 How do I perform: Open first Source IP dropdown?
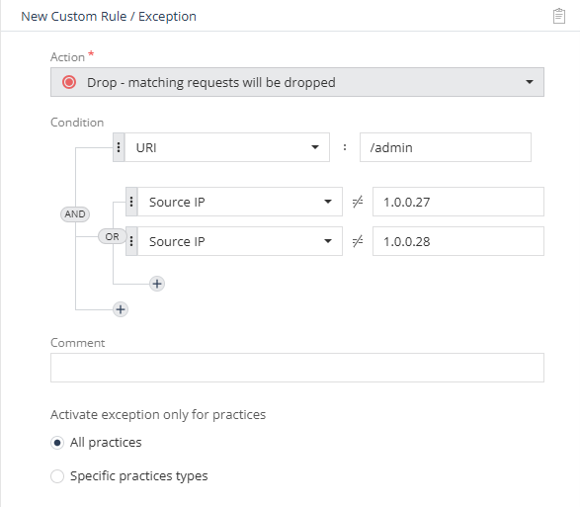pyautogui.click(x=240, y=202)
